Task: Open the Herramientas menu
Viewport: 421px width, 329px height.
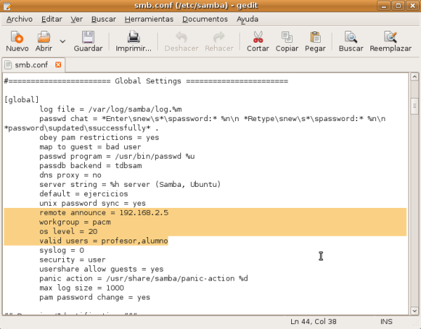Action: click(x=148, y=19)
